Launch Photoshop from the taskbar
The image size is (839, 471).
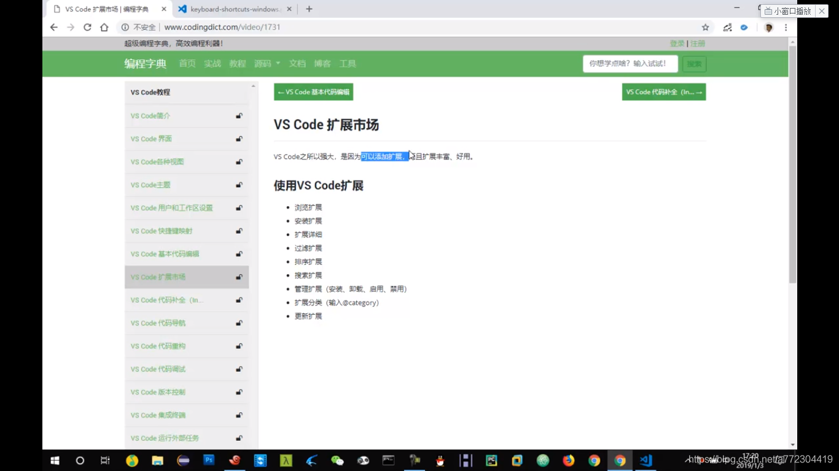(209, 459)
